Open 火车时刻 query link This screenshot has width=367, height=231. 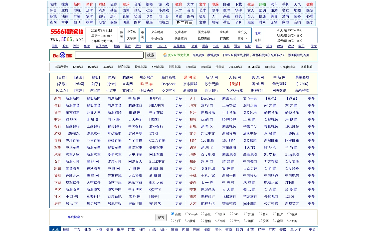157,32
